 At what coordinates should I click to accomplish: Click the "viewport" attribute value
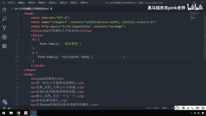pyautogui.click(x=59, y=22)
